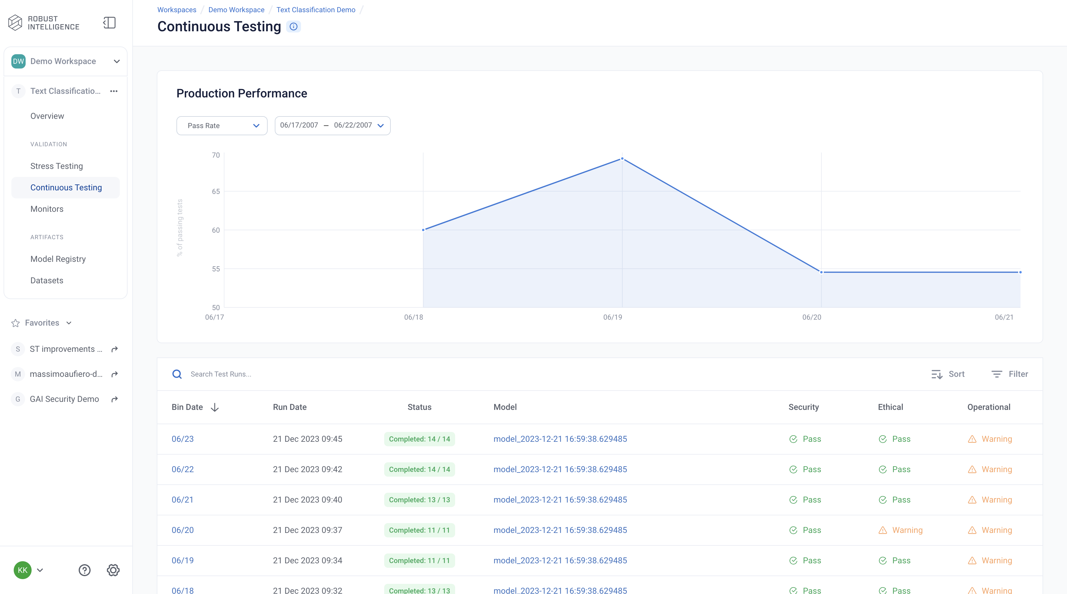Open the date range picker dropdown
Screen dimensions: 1067x594
point(333,125)
